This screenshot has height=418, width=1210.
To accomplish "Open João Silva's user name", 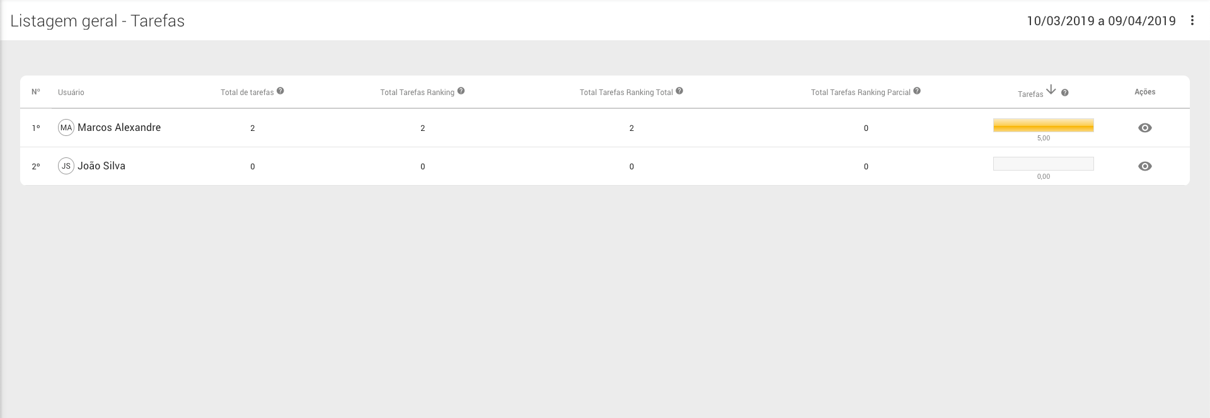I will [101, 166].
